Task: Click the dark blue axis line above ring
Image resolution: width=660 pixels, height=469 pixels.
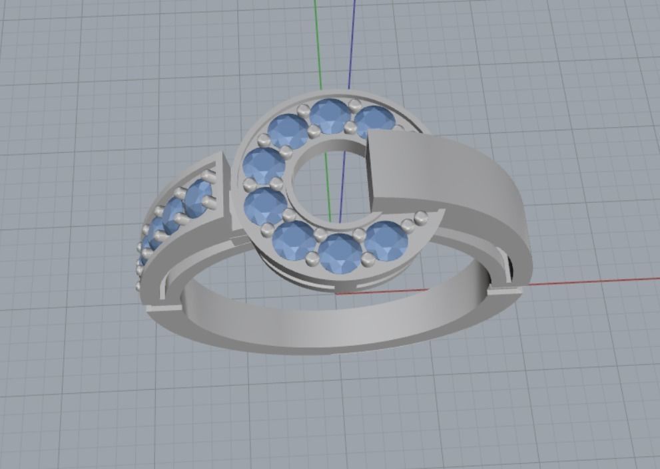Action: coord(352,44)
